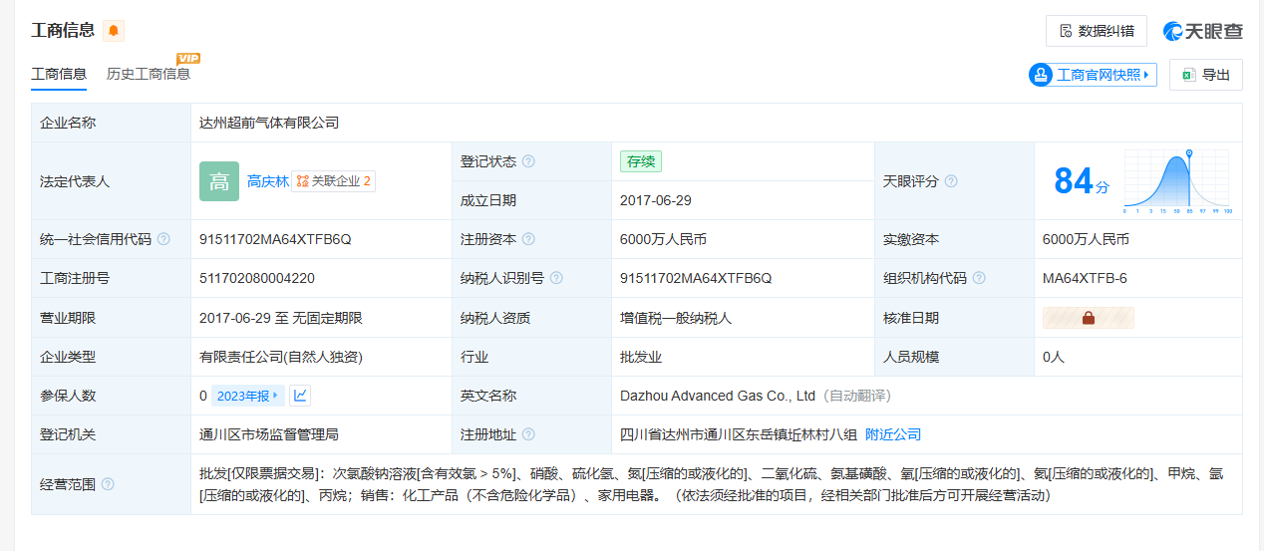Click the 工商信息 section heading

coord(64,31)
